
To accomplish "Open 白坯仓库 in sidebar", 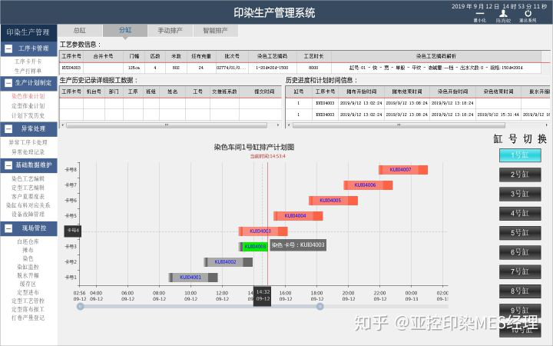I will (28, 241).
